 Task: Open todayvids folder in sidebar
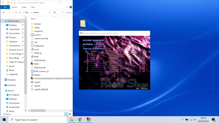13,74
